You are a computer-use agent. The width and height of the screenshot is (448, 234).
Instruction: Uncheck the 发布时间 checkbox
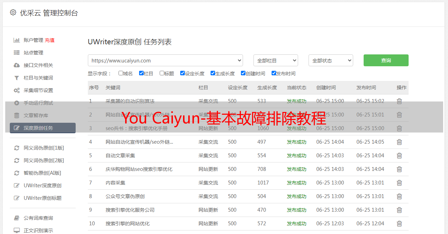tap(274, 73)
